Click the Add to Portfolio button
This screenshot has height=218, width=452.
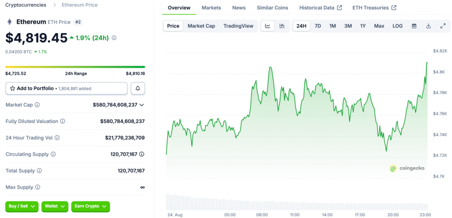point(66,89)
